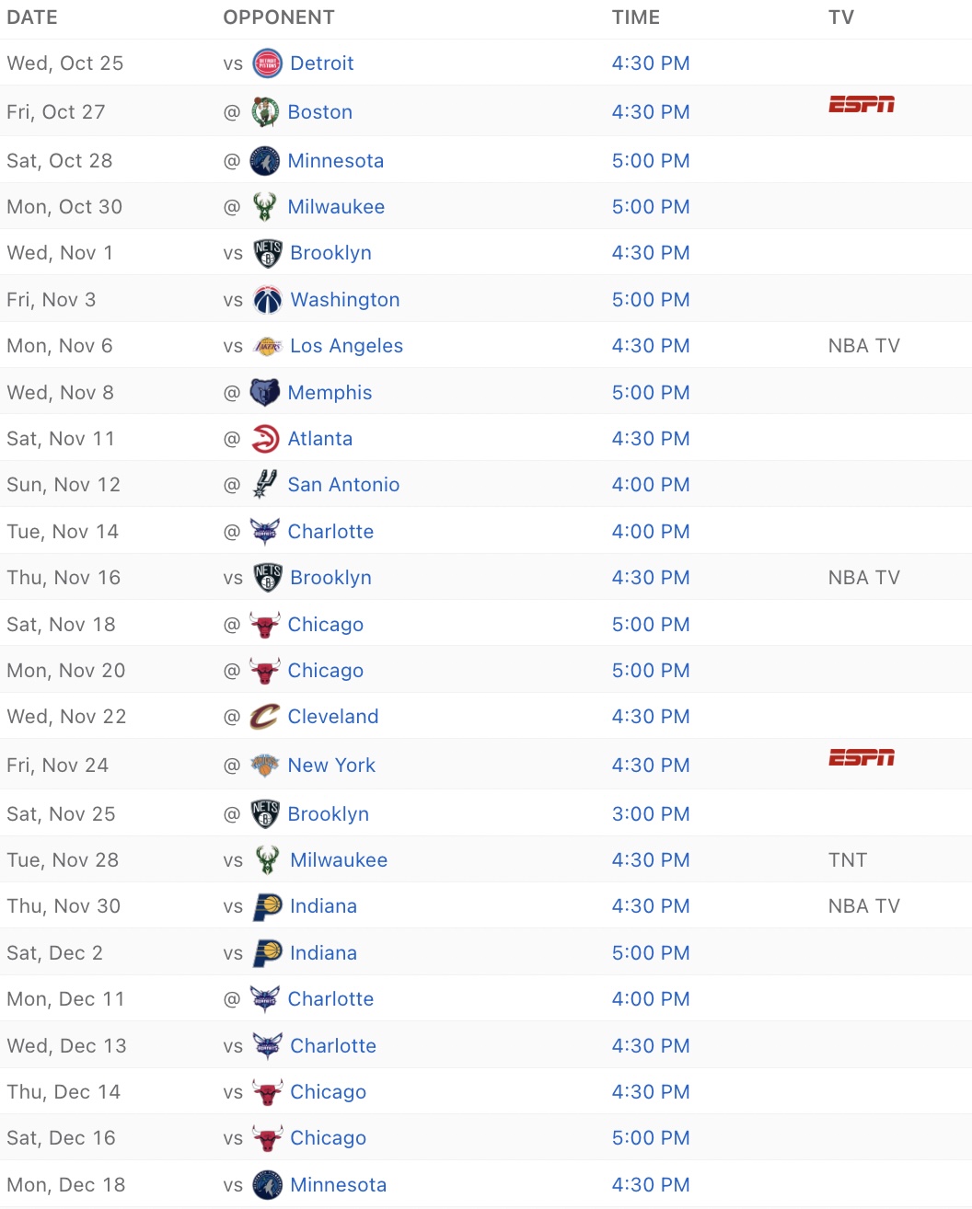Click the Detroit Pistons logo icon
Screen dimensions: 972x1209
[267, 63]
